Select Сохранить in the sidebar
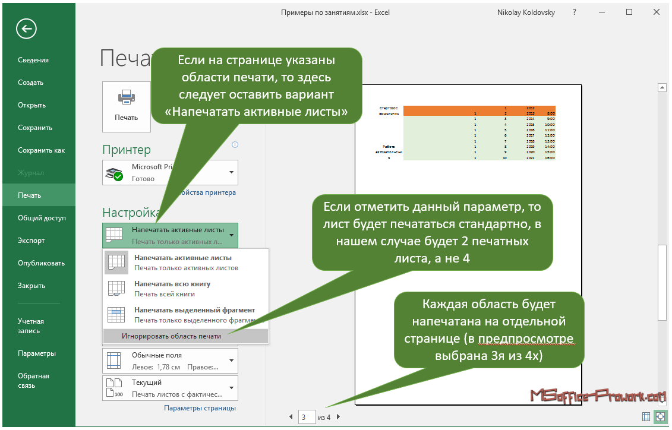This screenshot has height=430, width=672. pos(35,128)
